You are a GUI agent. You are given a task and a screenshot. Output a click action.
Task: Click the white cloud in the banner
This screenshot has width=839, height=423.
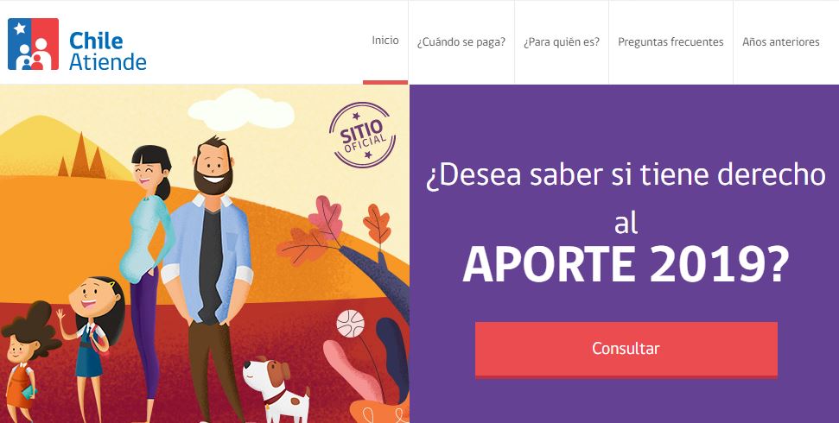(241, 110)
